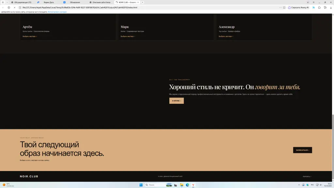The height and width of the screenshot is (188, 334).
Task: Expand the tab list chevron
Action: (7, 2)
